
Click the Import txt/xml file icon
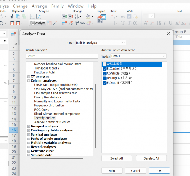pos(102,19)
